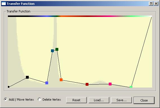Select the dark green vertex at peak

click(x=57, y=49)
